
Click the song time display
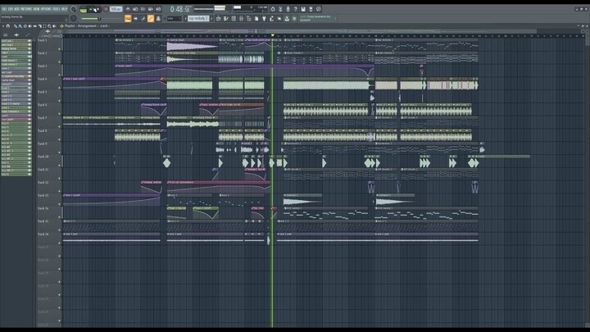pyautogui.click(x=180, y=9)
